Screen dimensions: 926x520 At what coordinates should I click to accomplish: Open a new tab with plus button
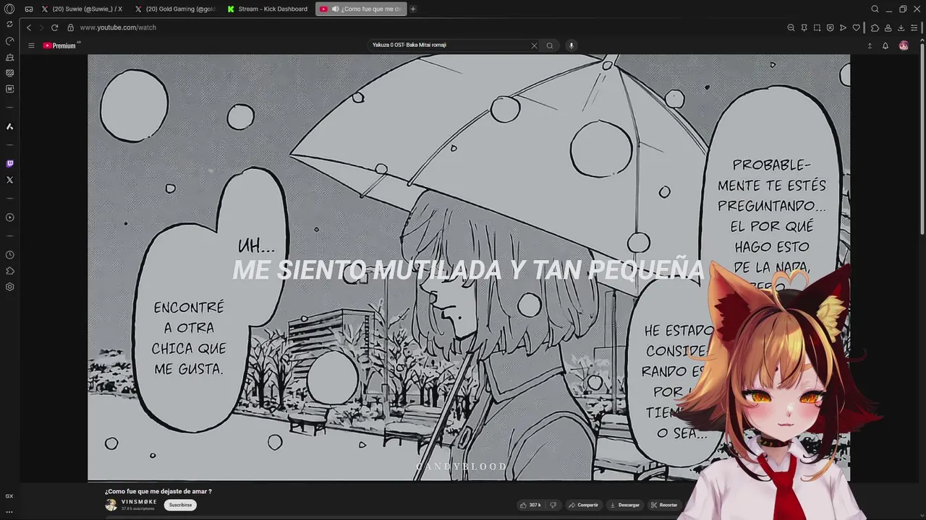[413, 9]
